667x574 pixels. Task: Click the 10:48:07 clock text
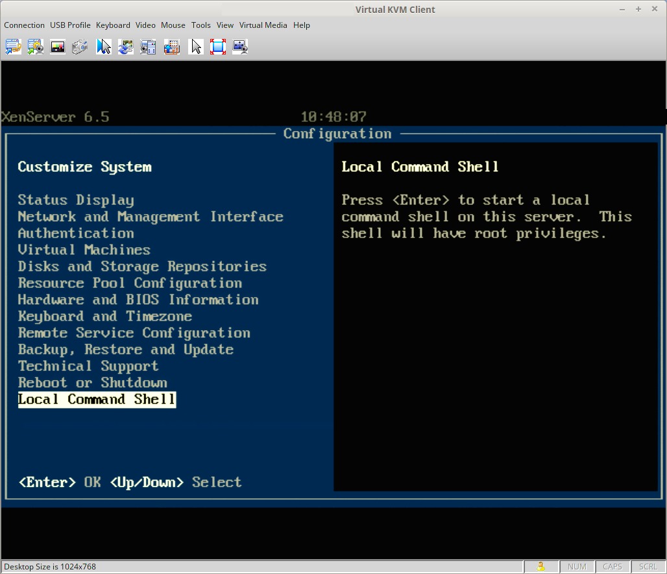tap(333, 117)
